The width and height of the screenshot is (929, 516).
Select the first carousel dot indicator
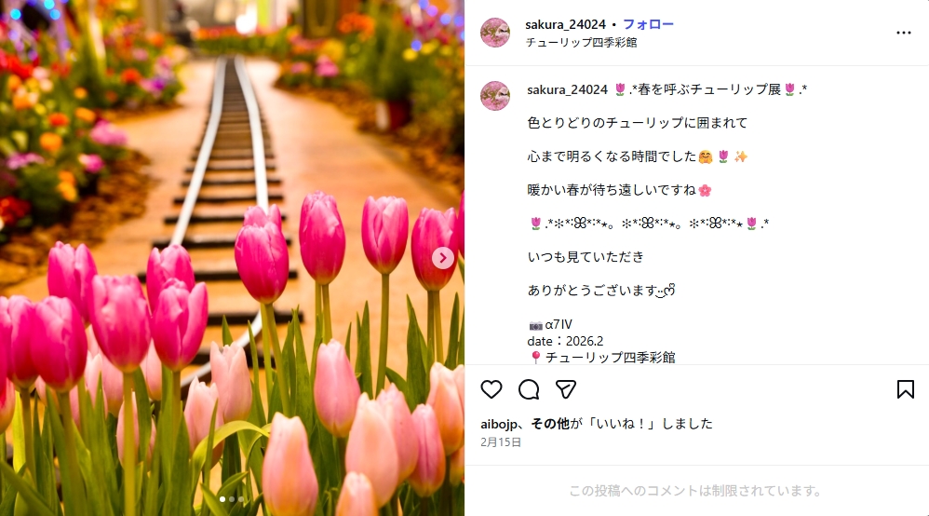coord(222,499)
